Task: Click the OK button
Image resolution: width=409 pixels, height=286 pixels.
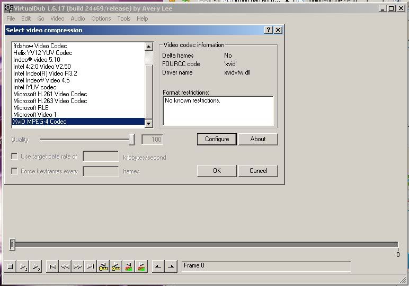Action: pyautogui.click(x=217, y=170)
